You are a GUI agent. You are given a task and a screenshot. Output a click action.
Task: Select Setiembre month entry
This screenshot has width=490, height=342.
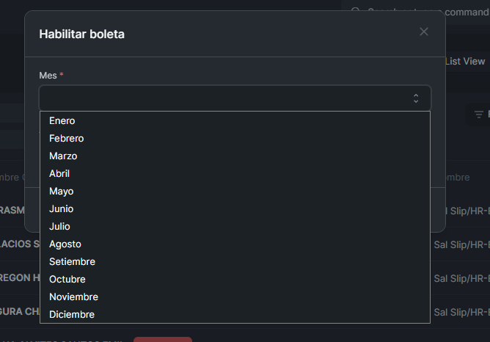72,262
